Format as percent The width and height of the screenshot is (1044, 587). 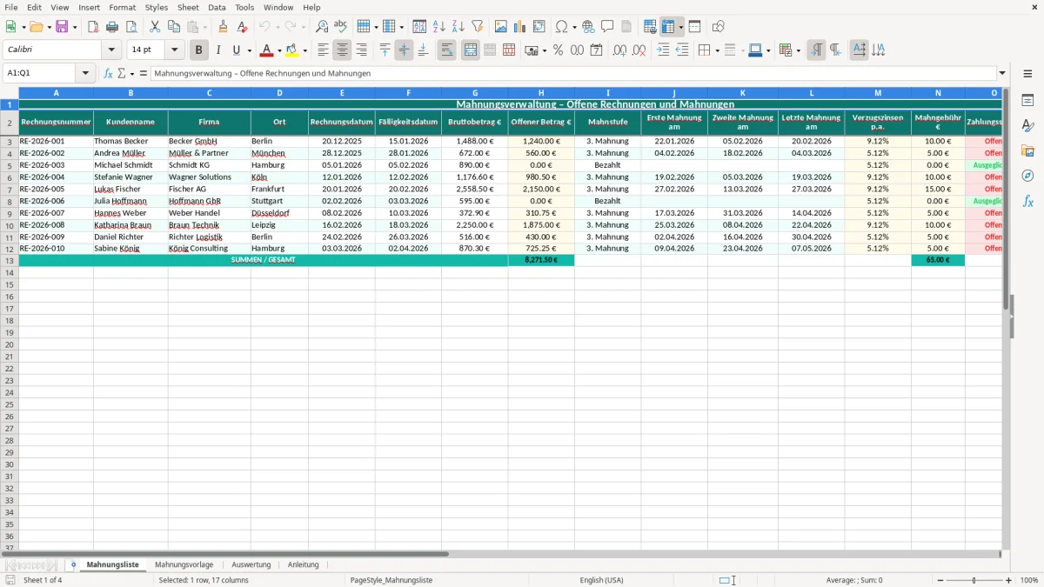[558, 50]
